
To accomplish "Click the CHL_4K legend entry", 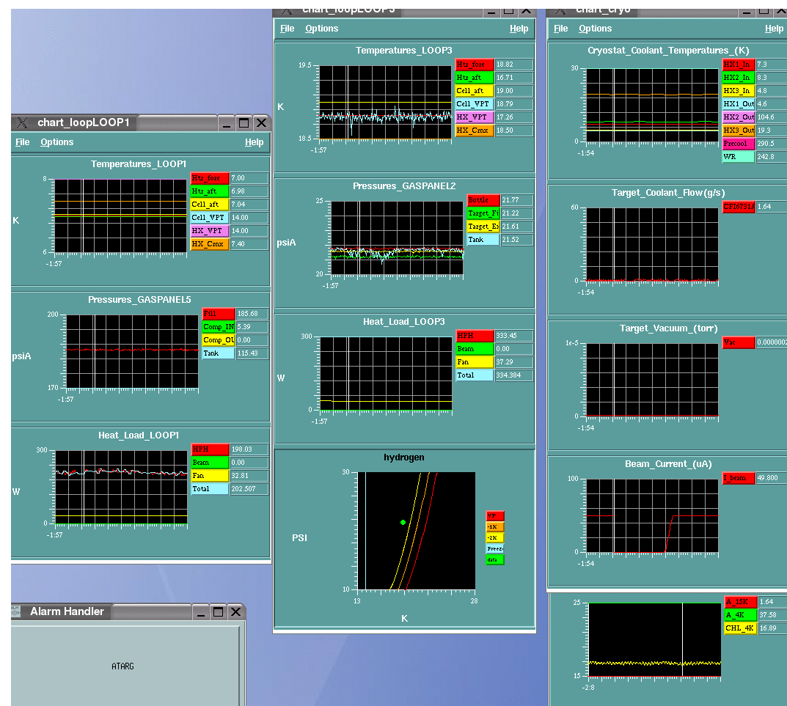I will pyautogui.click(x=741, y=628).
